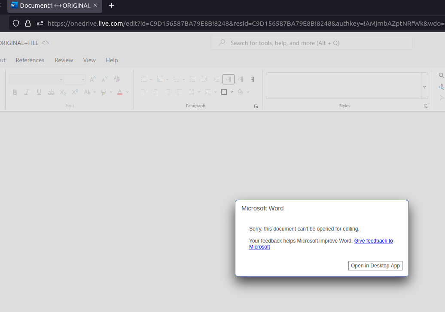Toggle strikethrough formatting
The image size is (445, 312).
click(51, 92)
